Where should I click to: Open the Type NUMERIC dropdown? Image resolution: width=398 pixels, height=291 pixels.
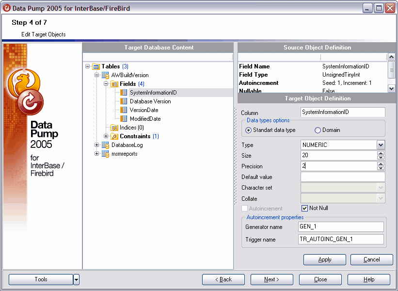click(x=381, y=145)
